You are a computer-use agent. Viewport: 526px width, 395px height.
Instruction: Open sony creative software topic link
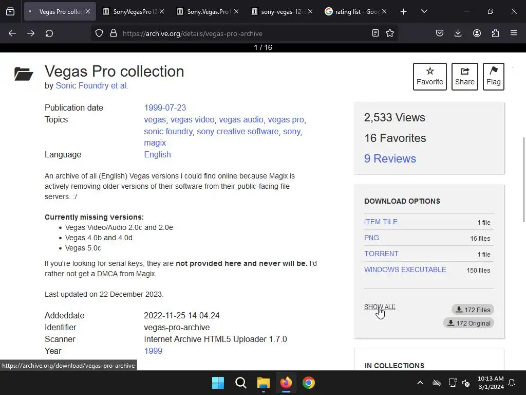pos(237,131)
